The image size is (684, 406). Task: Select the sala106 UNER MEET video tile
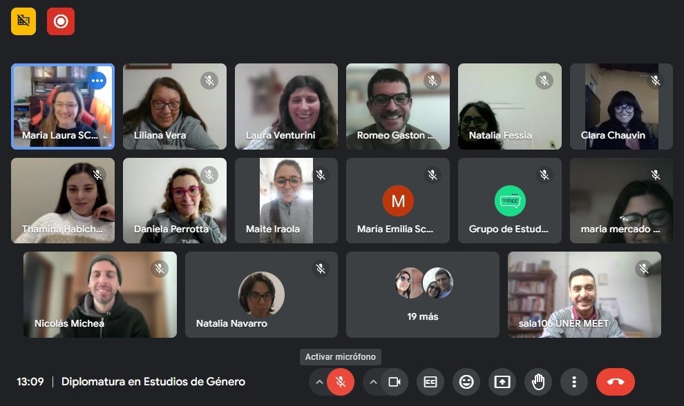585,294
